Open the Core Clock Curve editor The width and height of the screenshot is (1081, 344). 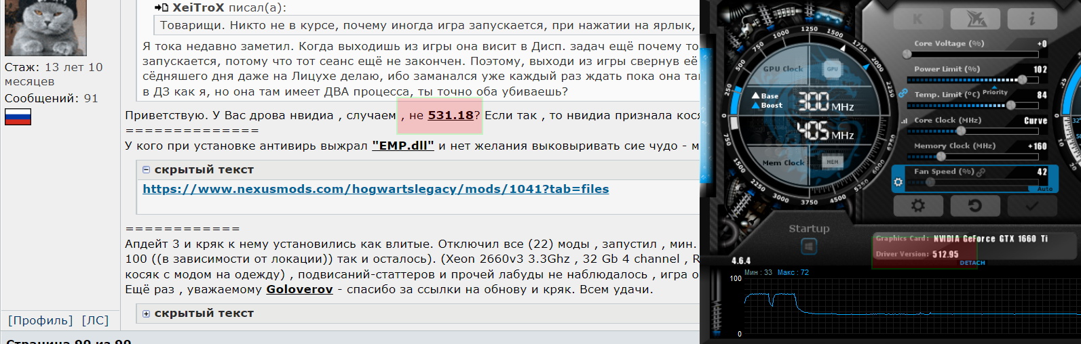(1035, 121)
